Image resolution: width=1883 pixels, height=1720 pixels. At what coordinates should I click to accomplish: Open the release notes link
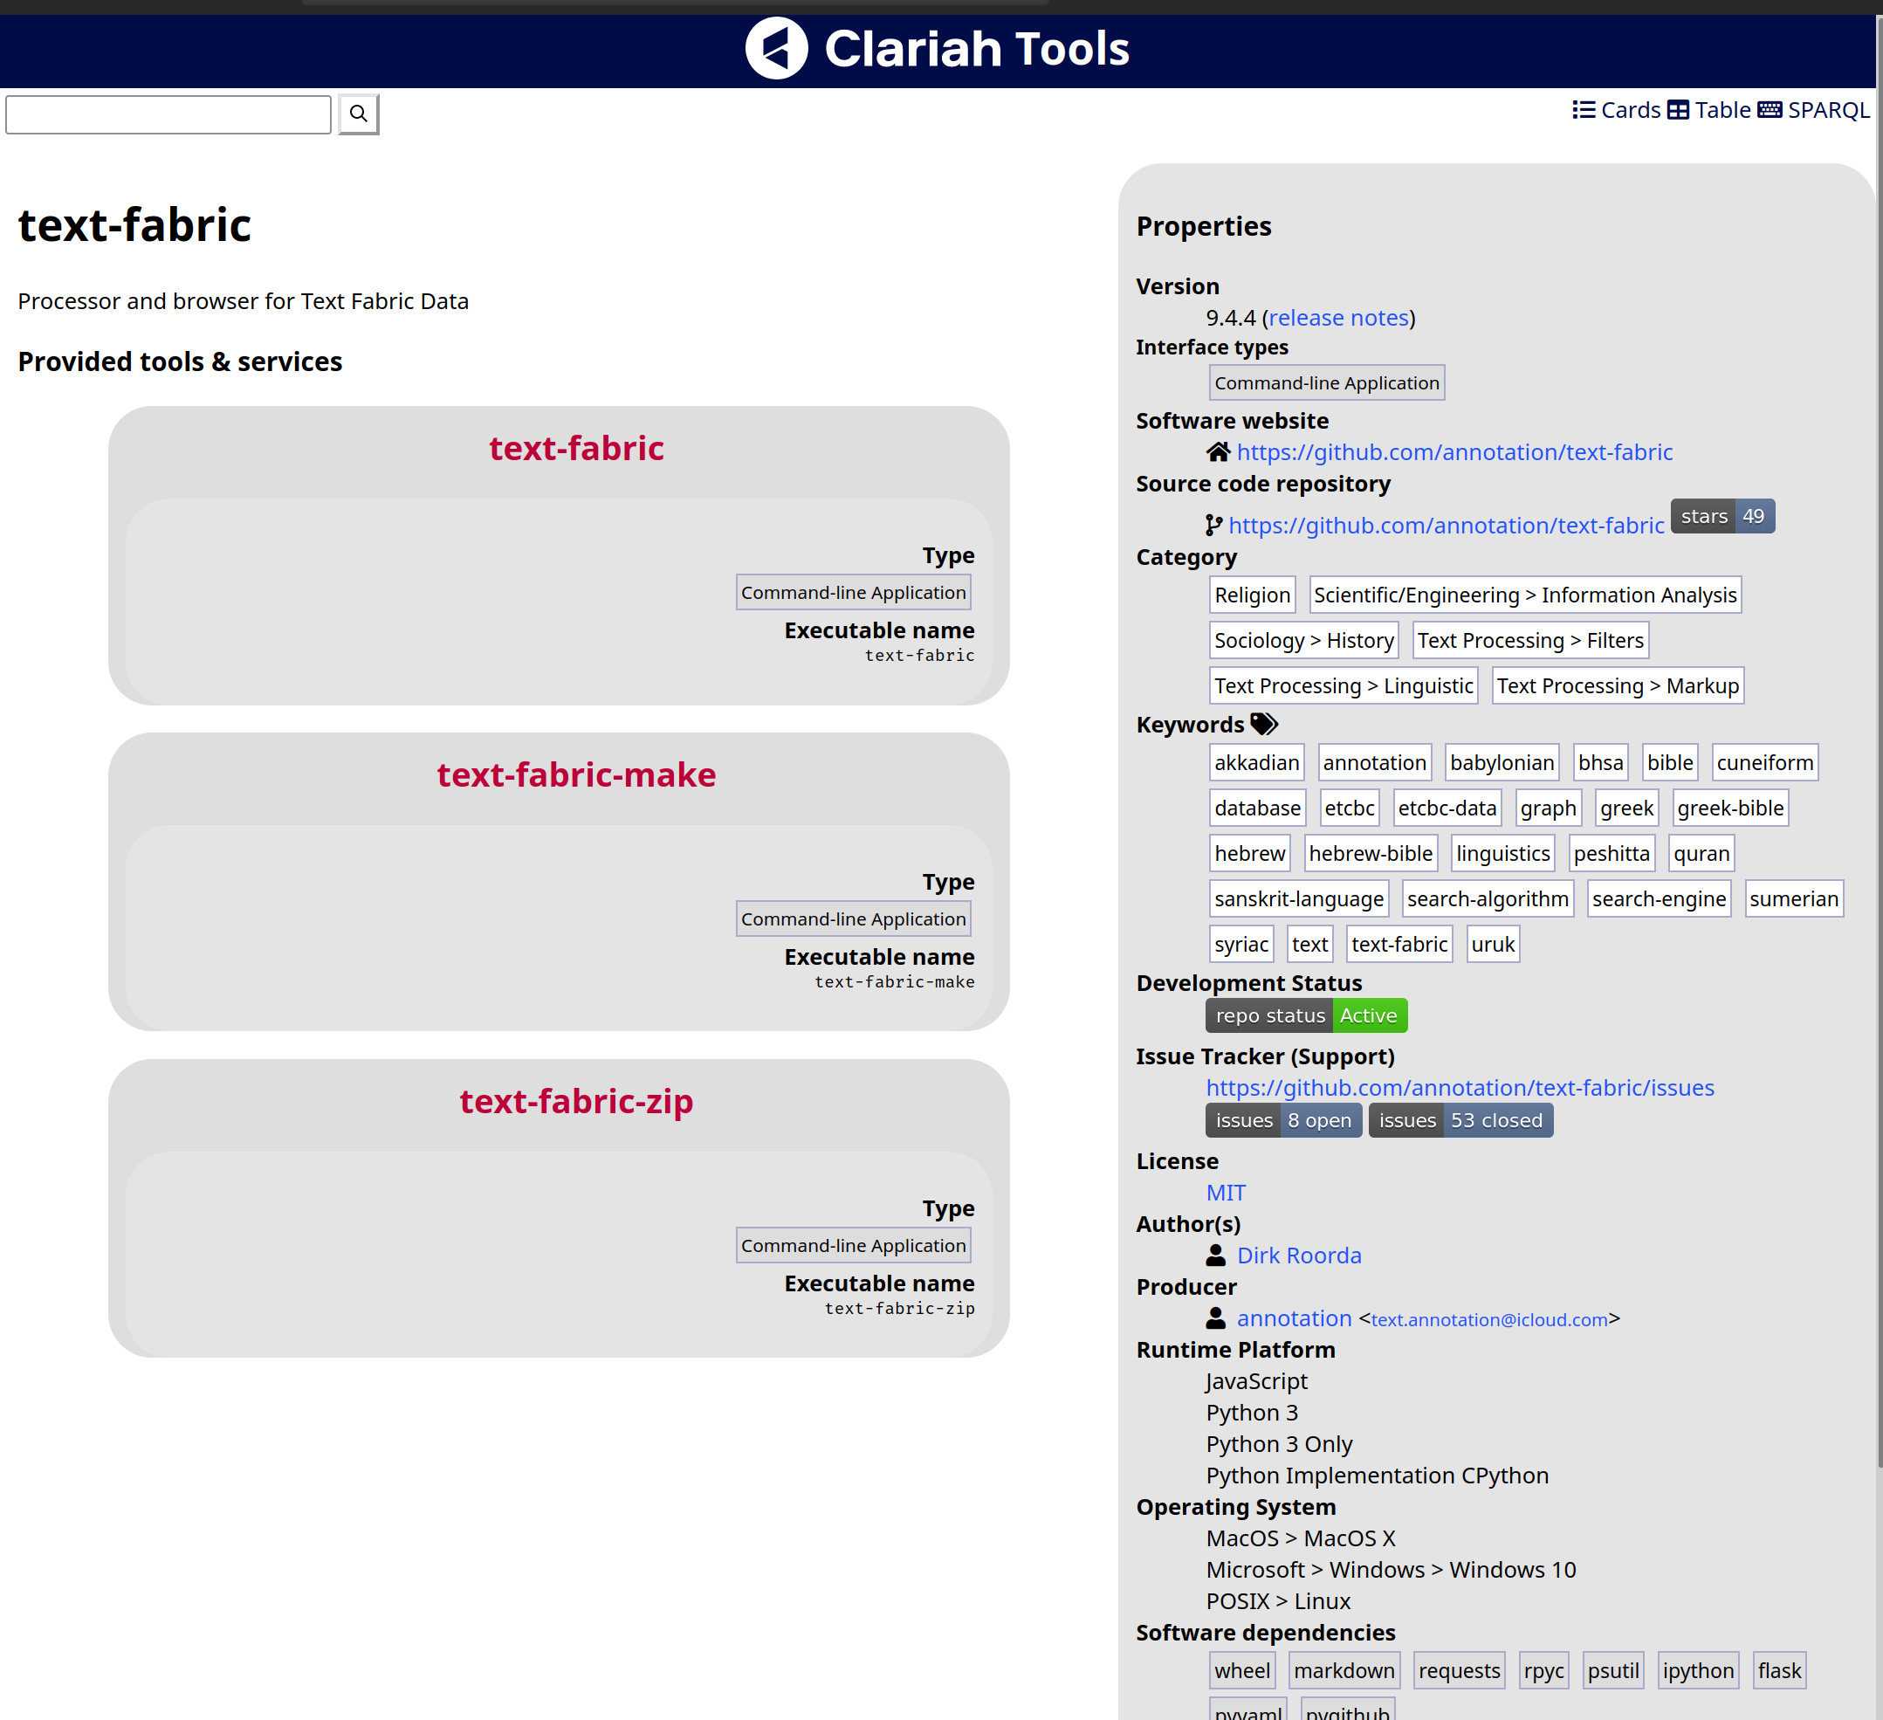click(x=1337, y=318)
